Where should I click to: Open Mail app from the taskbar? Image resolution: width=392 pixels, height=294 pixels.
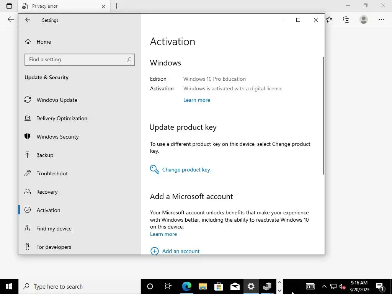[235, 286]
